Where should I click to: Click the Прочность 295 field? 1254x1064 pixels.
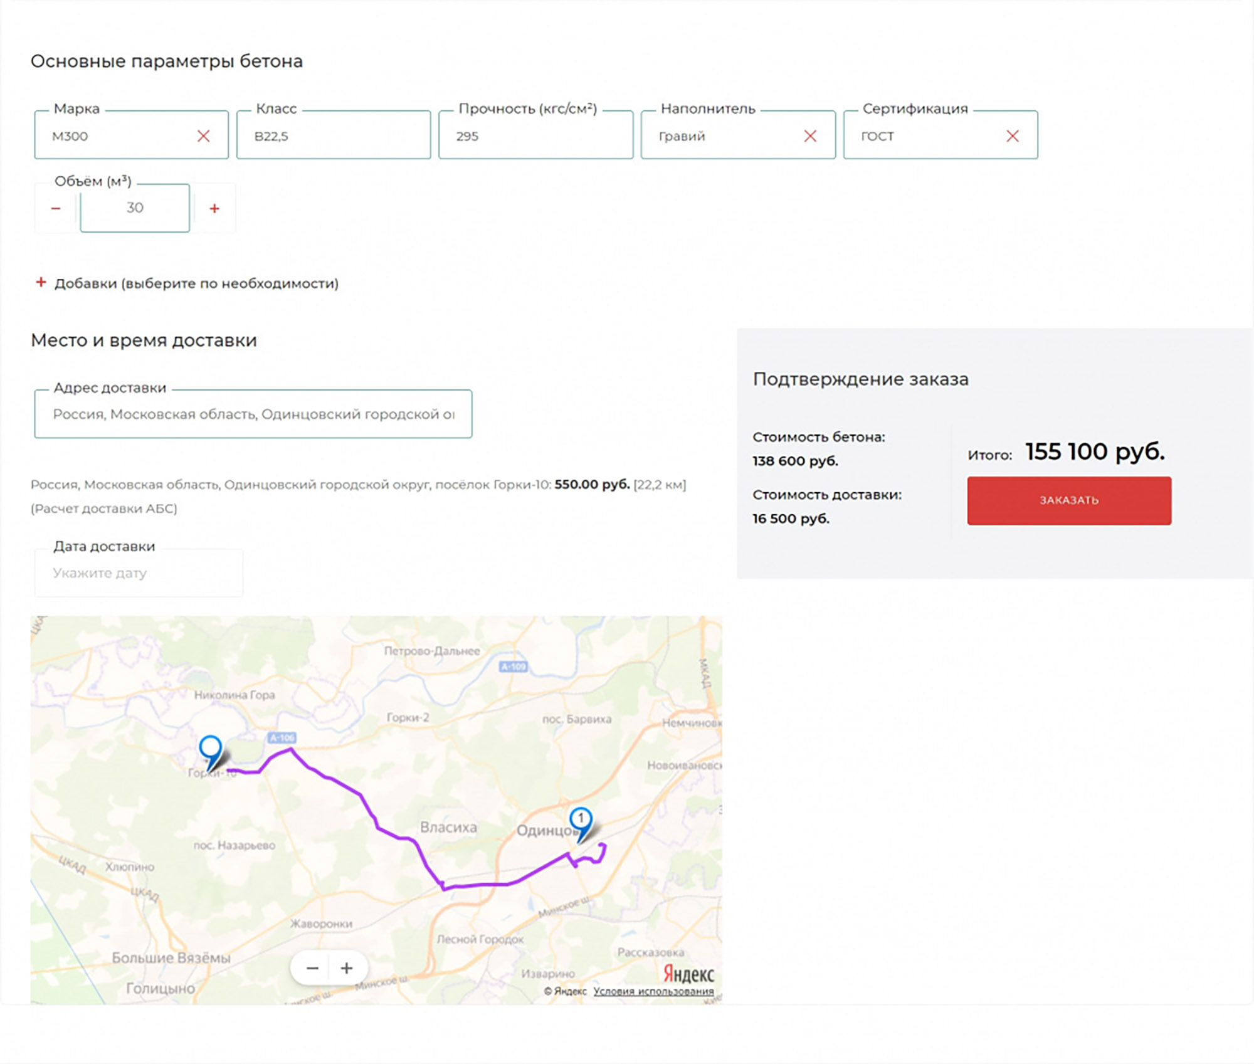[x=536, y=135]
